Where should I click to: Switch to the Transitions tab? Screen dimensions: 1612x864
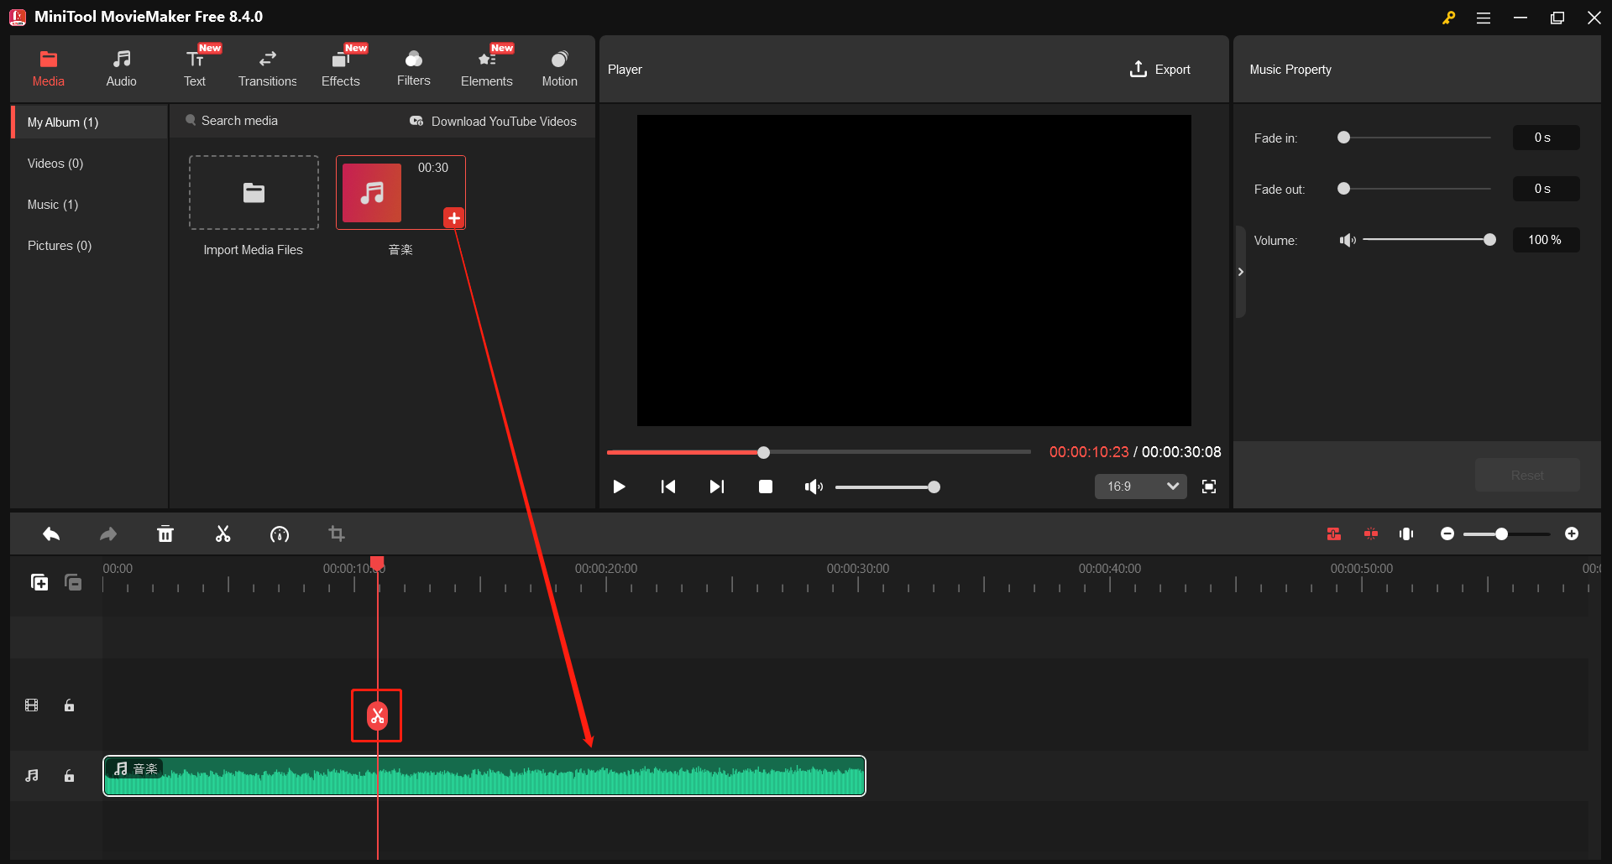(267, 67)
